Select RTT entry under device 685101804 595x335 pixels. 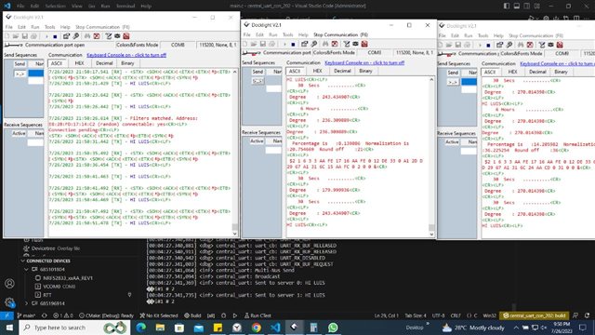(47, 295)
